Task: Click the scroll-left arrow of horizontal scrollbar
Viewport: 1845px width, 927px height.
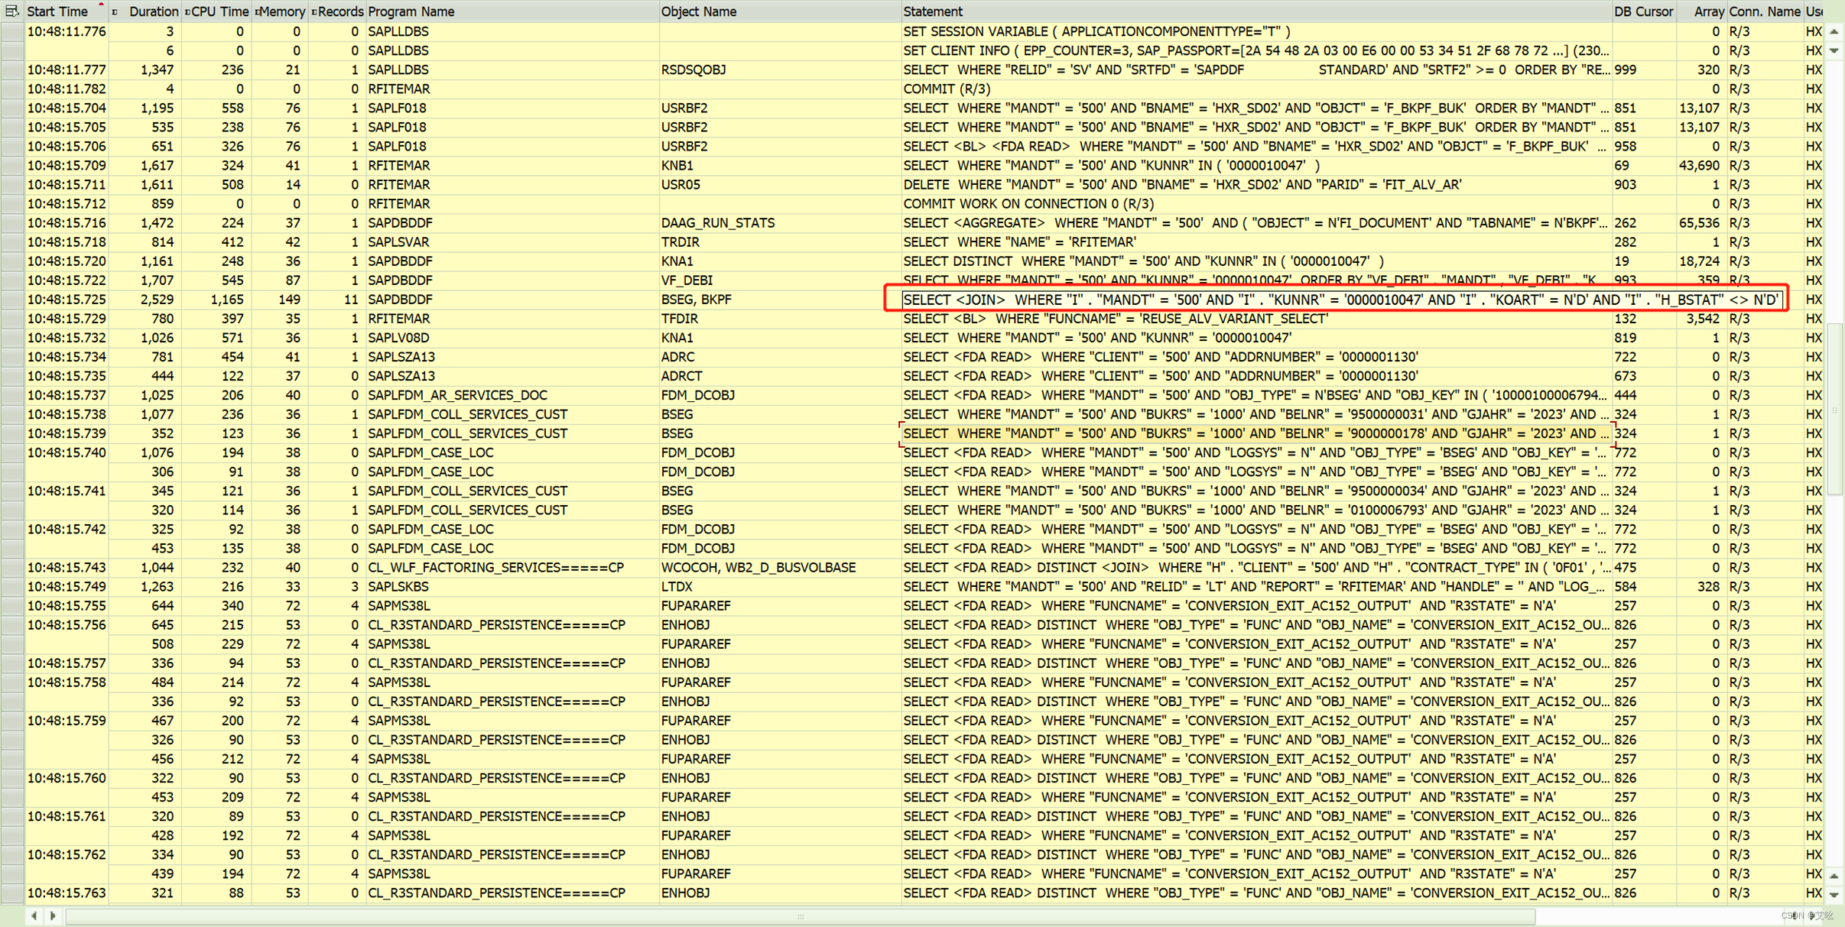Action: (34, 916)
